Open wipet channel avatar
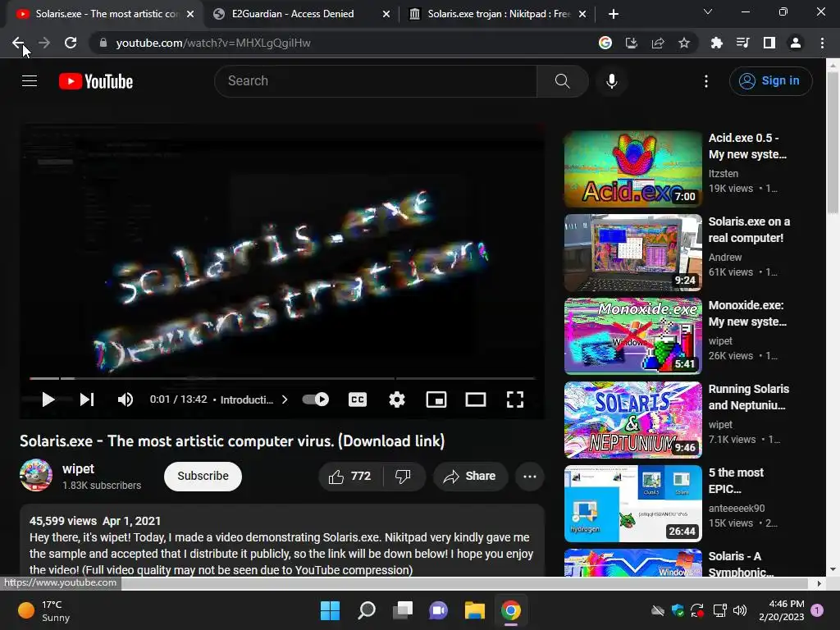This screenshot has height=630, width=840. [x=36, y=475]
